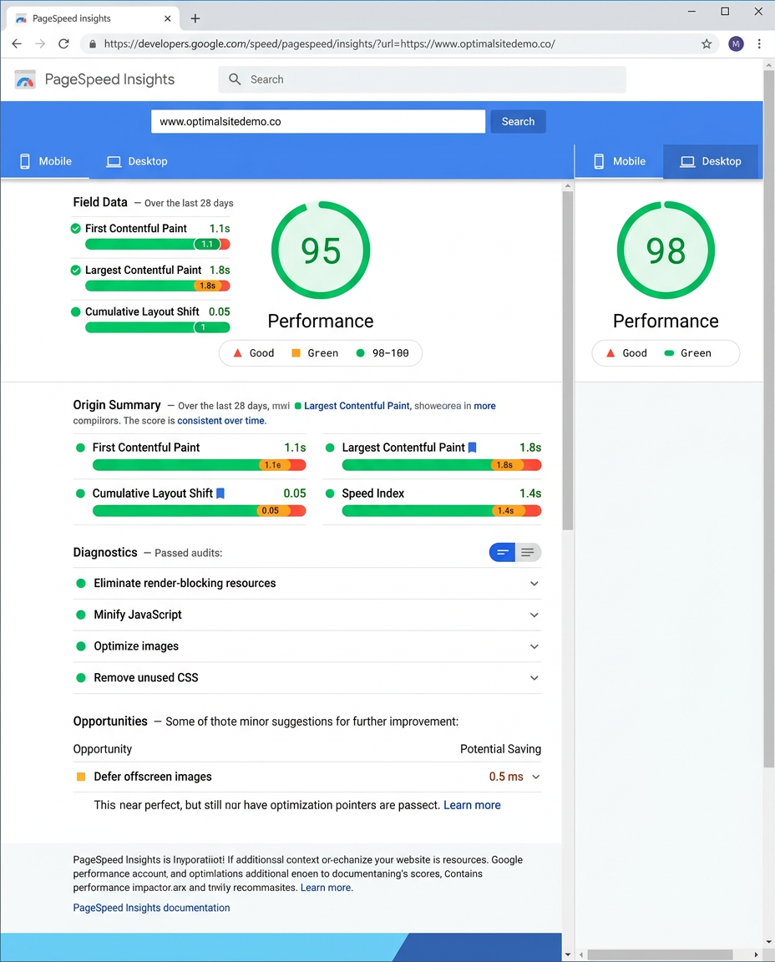Click the phone icon of the left Mobile tab
This screenshot has width=775, height=962.
tap(24, 161)
